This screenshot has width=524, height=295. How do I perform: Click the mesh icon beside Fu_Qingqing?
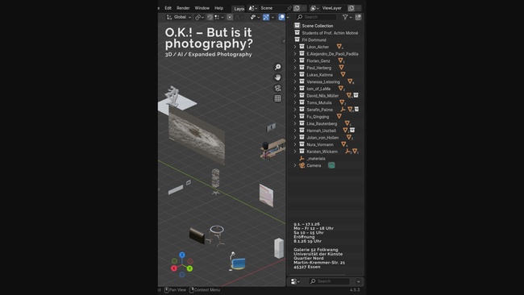[339, 116]
